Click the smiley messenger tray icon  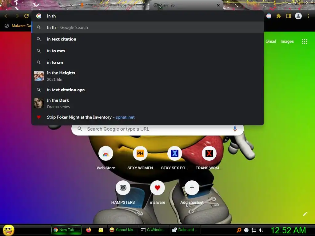coord(246,230)
